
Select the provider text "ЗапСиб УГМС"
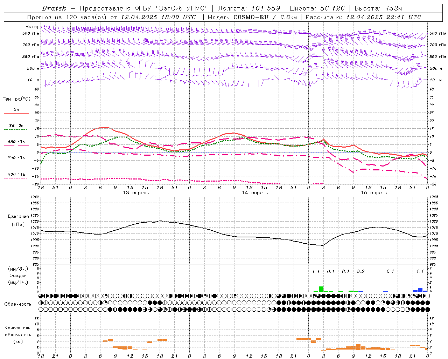click(x=181, y=8)
